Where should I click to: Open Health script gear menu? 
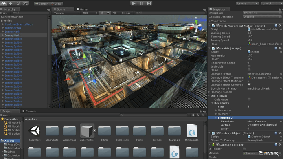pyautogui.click(x=280, y=48)
